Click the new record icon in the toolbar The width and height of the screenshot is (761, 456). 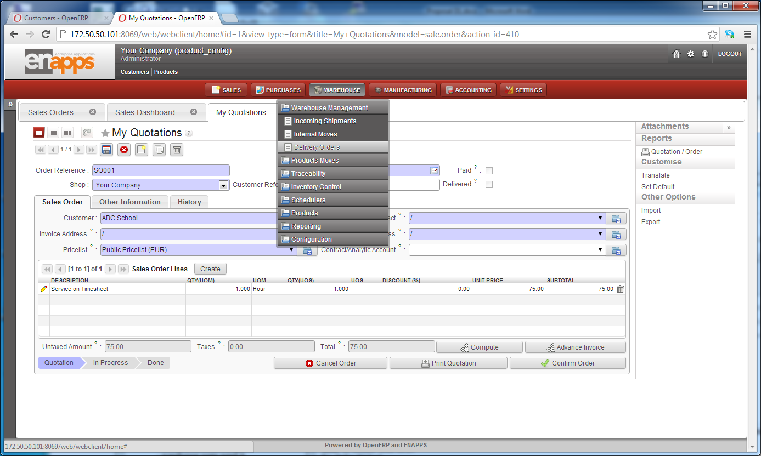click(142, 150)
